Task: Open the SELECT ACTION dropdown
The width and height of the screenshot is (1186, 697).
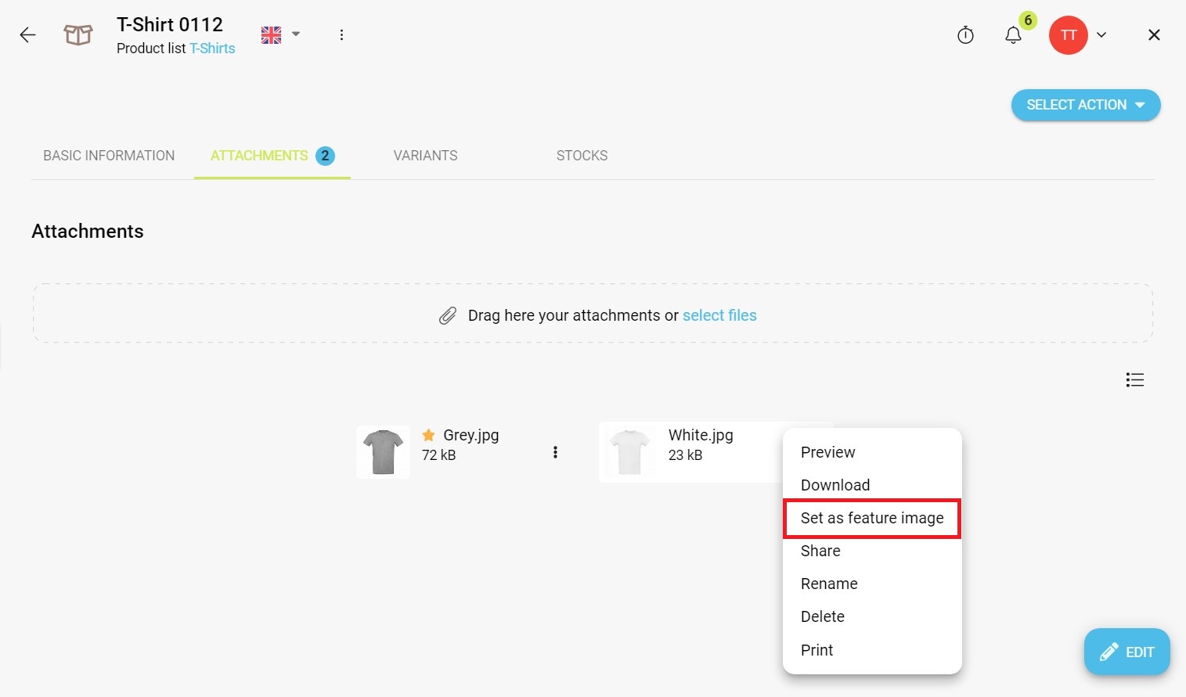Action: (1086, 105)
